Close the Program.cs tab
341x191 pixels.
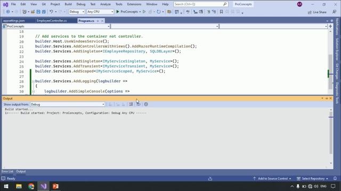pyautogui.click(x=102, y=21)
